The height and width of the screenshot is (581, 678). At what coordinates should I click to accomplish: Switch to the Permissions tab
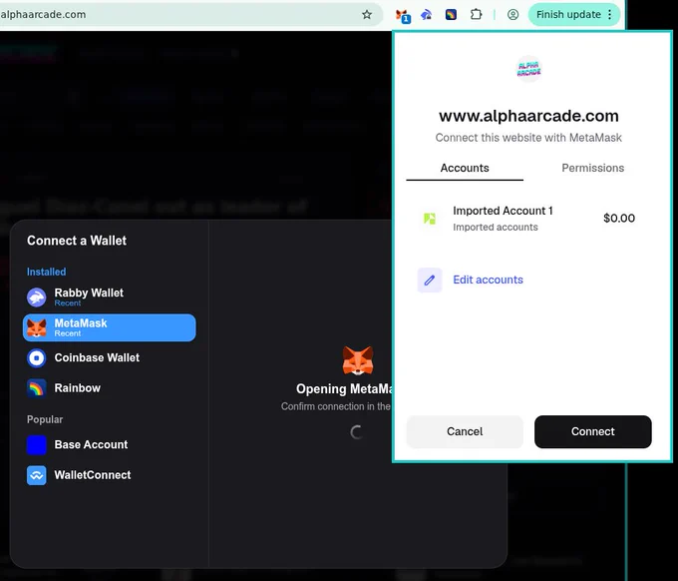point(592,168)
